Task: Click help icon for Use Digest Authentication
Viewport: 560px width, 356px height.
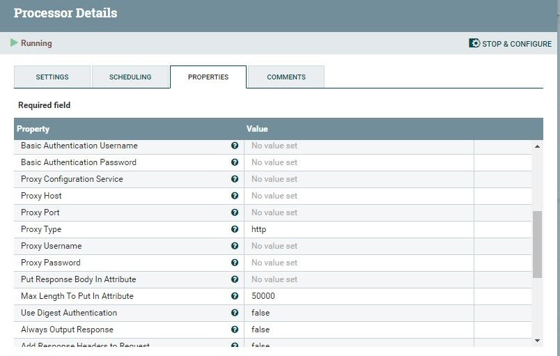Action: tap(235, 313)
